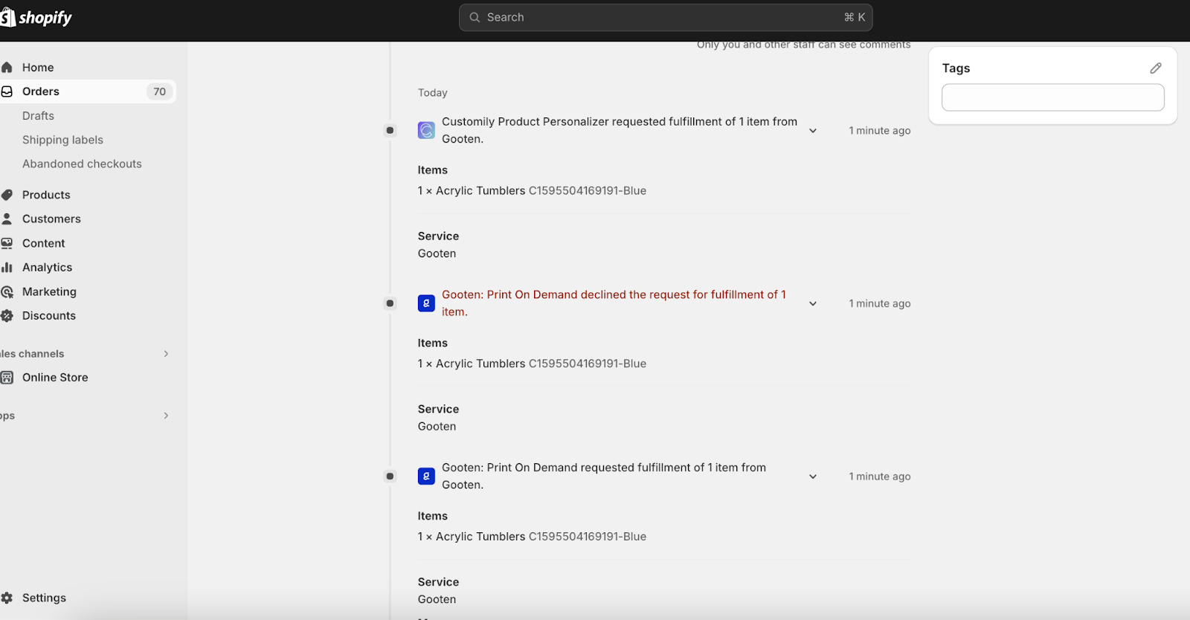This screenshot has height=620, width=1190.
Task: Collapse the declined fulfillment request details
Action: click(x=813, y=304)
